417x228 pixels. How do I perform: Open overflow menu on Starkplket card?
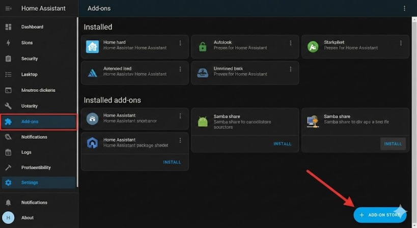coord(401,43)
